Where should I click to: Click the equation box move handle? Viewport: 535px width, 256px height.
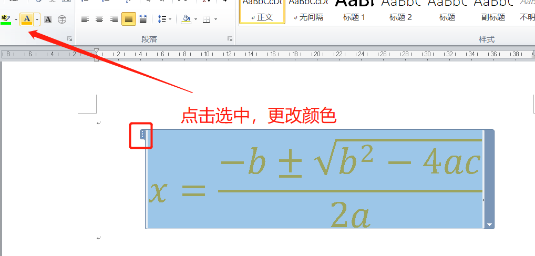tap(142, 135)
